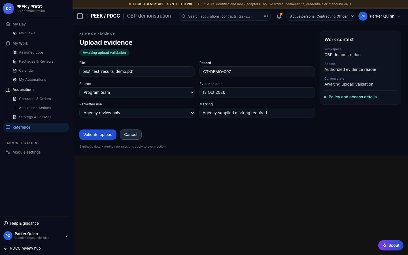Click the DC workspace logo badge
408x255 pixels.
pos(8,8)
